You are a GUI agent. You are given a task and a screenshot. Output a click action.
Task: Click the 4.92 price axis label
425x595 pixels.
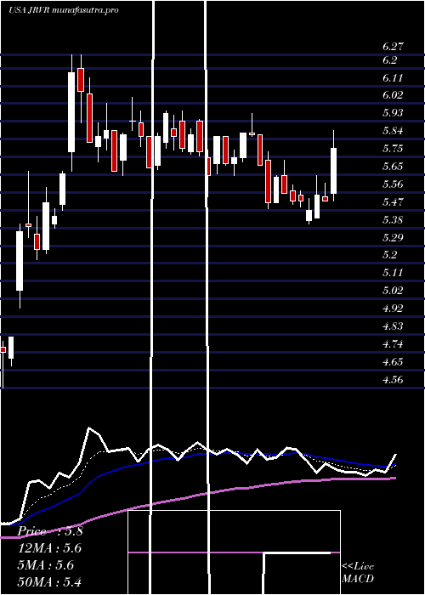[x=393, y=308]
